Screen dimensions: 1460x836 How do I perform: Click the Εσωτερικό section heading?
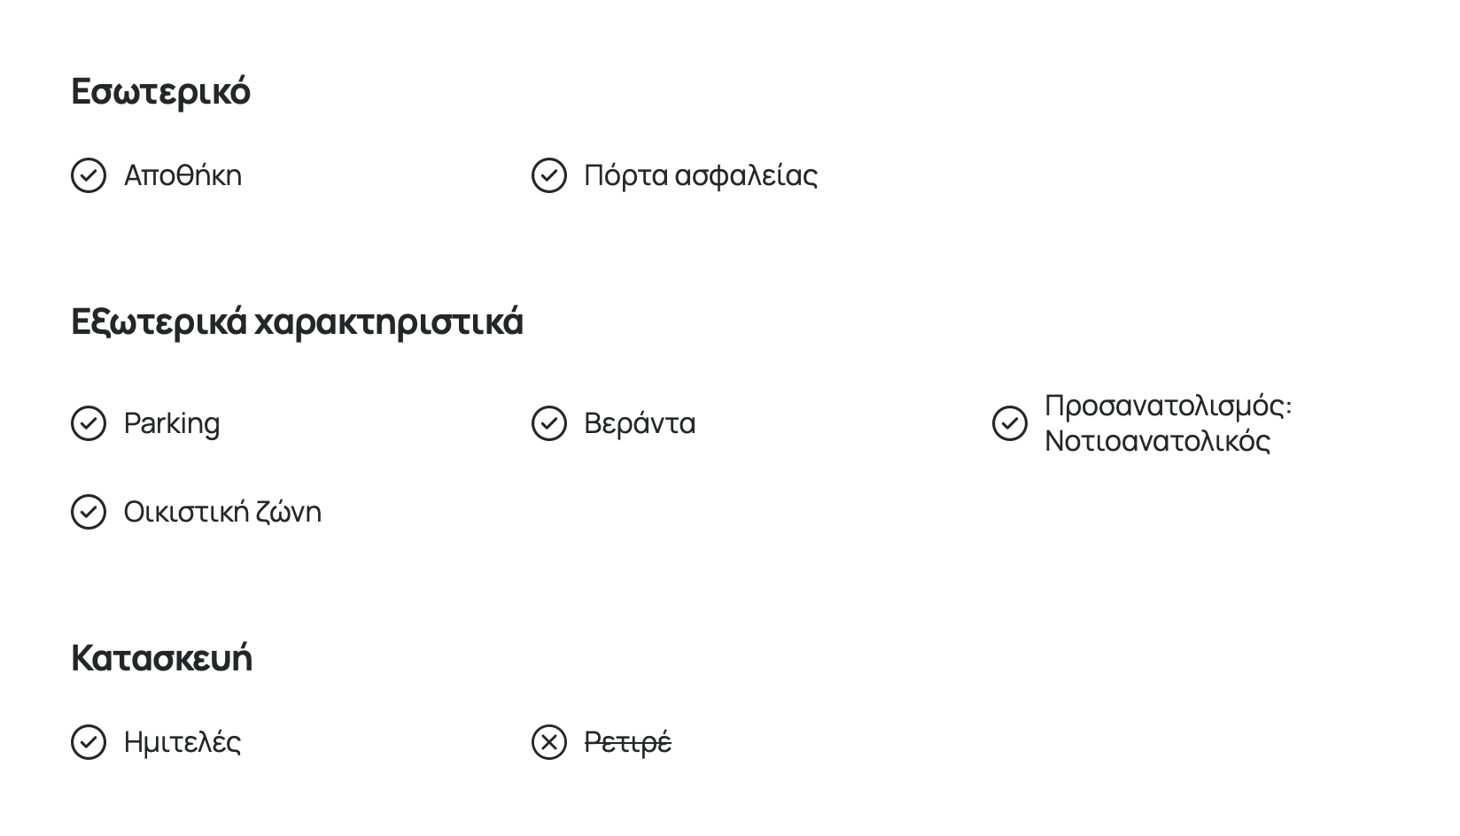(161, 91)
